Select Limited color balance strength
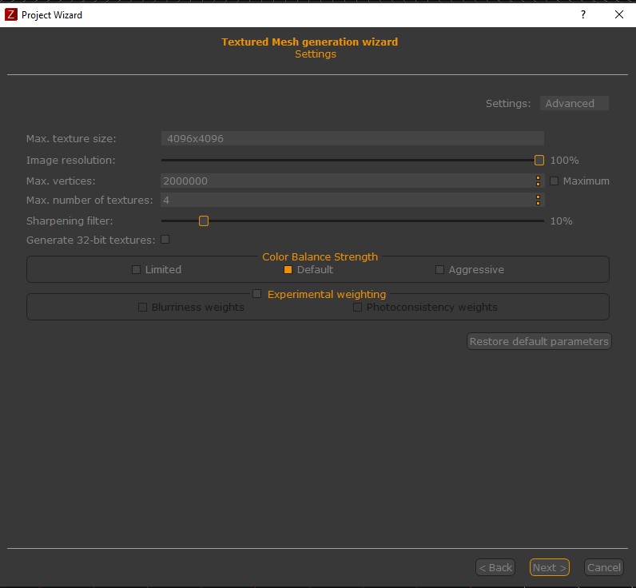 tap(137, 270)
